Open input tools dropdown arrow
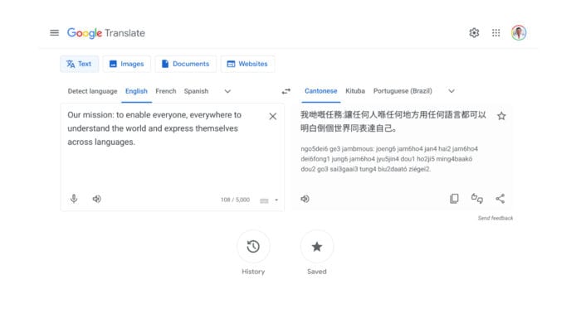 (276, 200)
